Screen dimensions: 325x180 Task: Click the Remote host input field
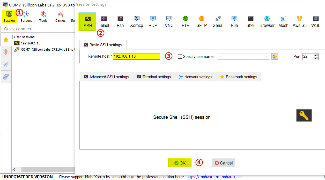click(136, 56)
